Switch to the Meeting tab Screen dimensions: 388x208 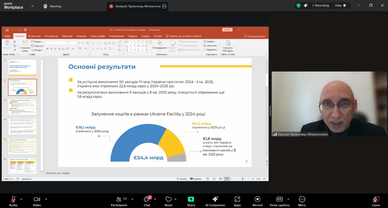pos(52,6)
